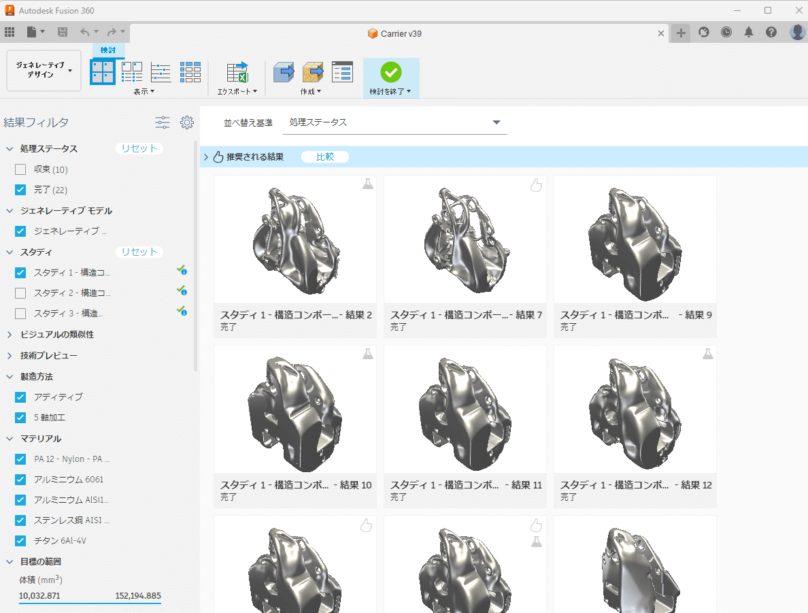Screen dimensions: 808x613
Task: Click the Excel export icon
Action: pos(237,72)
